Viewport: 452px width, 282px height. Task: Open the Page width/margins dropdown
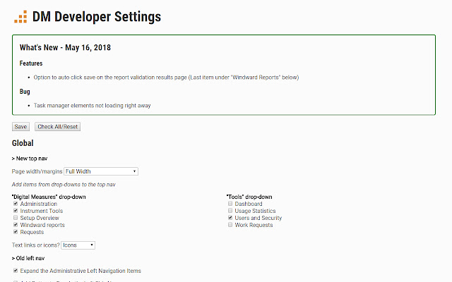101,171
